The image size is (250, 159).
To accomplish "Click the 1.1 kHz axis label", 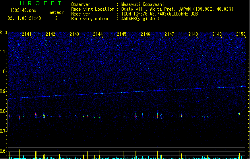I will tap(3, 52).
